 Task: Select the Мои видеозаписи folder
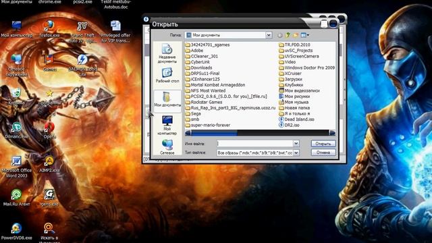point(299,90)
